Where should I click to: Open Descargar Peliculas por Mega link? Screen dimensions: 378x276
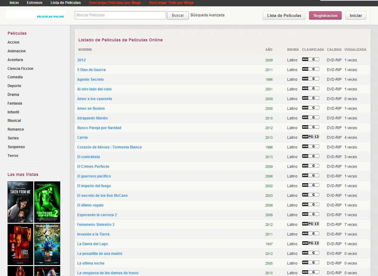pos(115,3)
